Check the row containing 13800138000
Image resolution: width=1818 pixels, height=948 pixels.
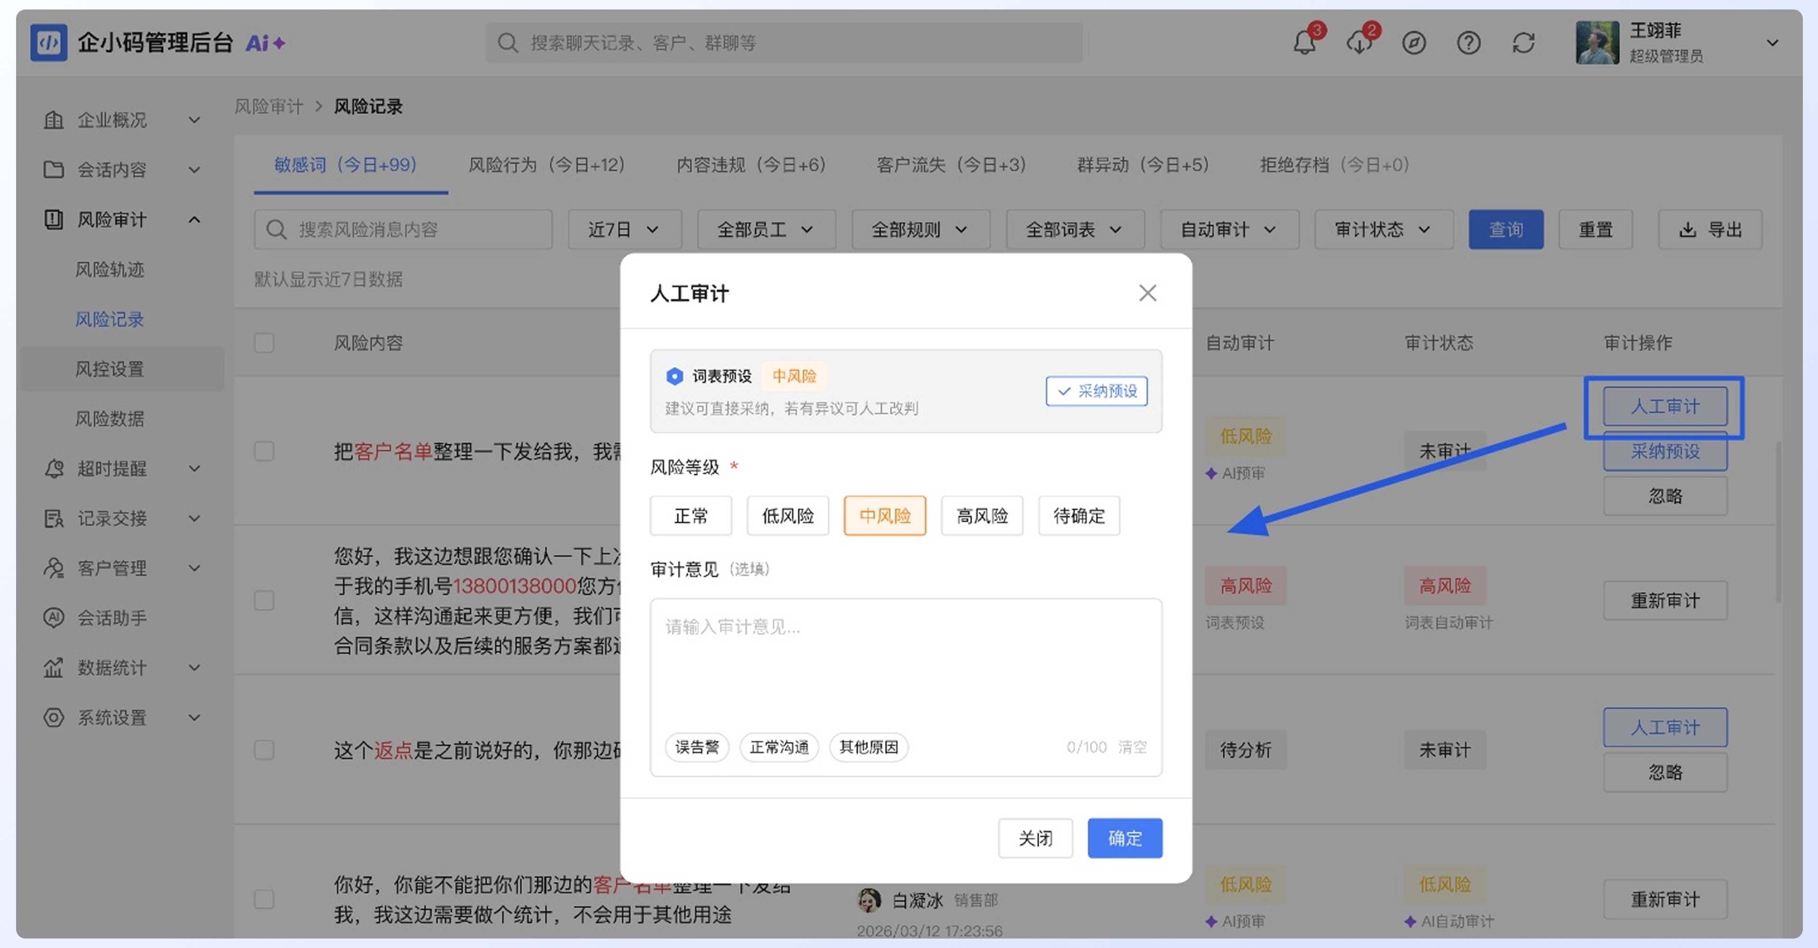tap(264, 600)
